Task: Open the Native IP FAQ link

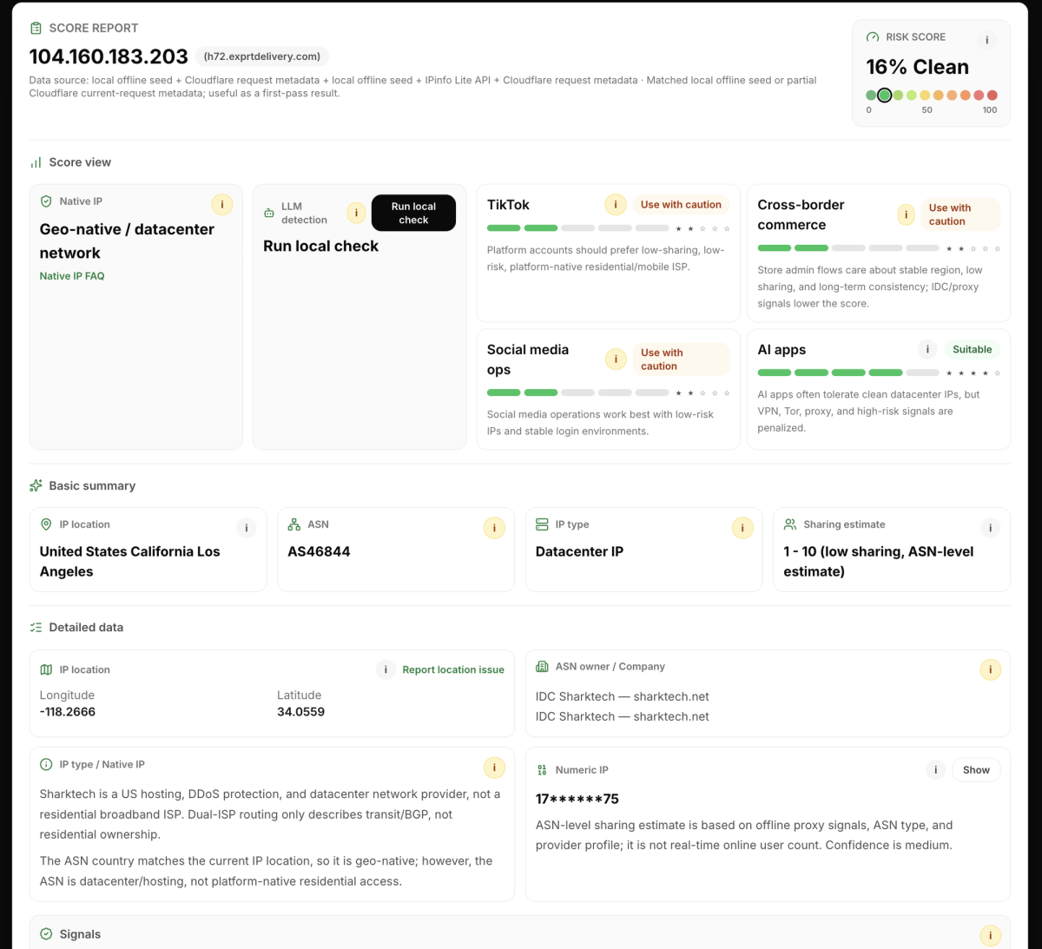Action: pyautogui.click(x=72, y=276)
